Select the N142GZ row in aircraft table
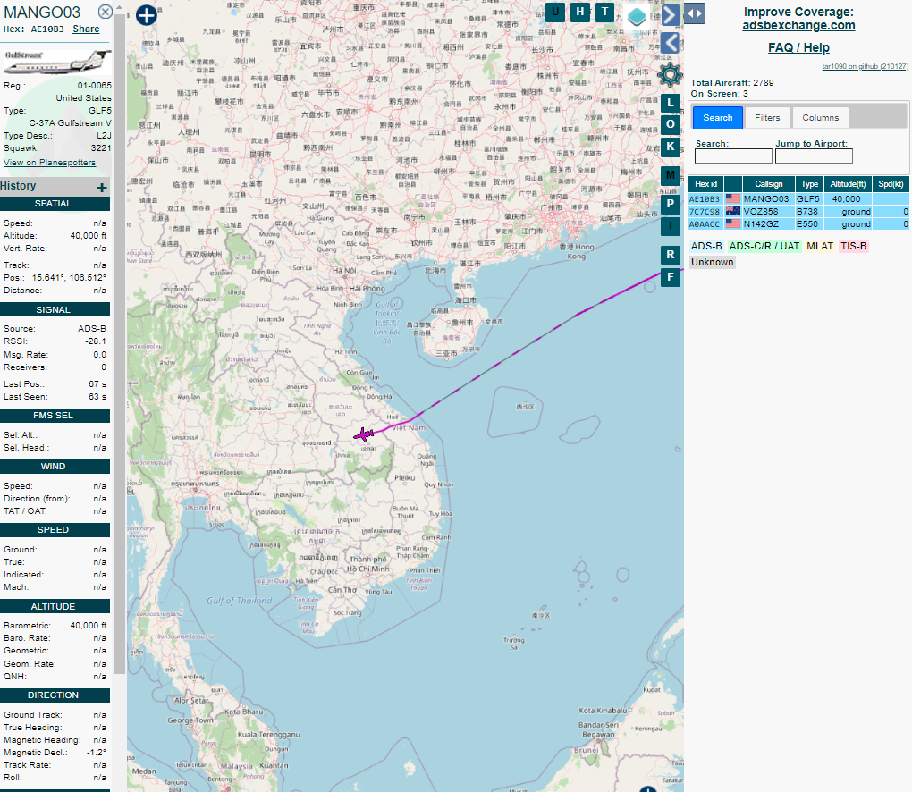This screenshot has height=792, width=912. pos(798,223)
